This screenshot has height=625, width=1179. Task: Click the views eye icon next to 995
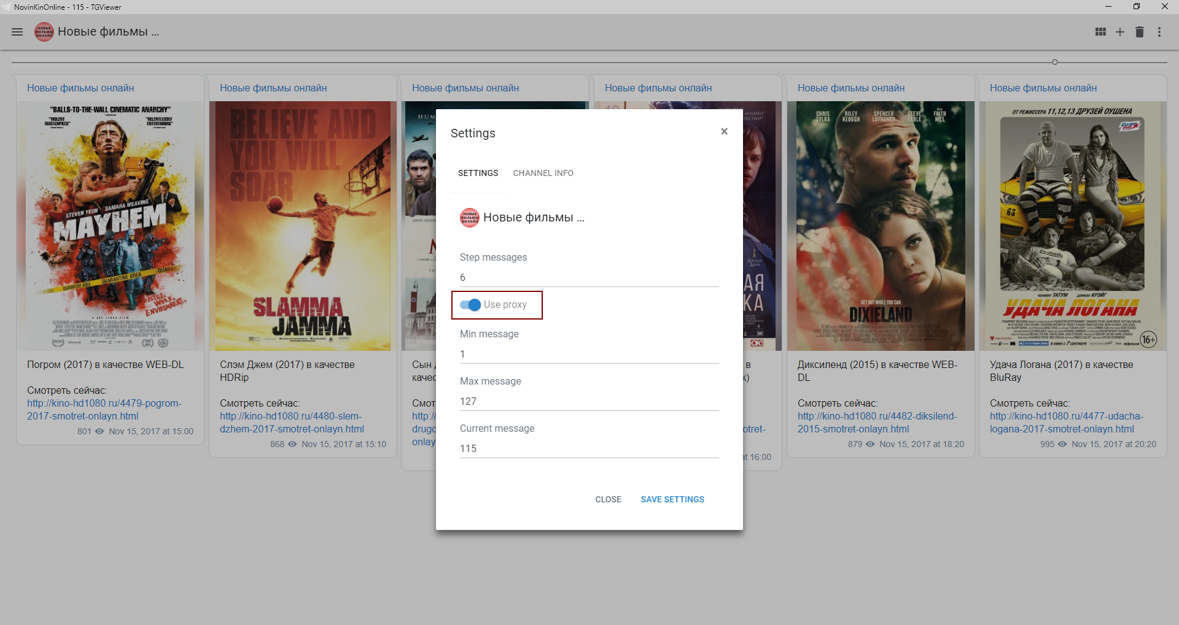[1062, 444]
